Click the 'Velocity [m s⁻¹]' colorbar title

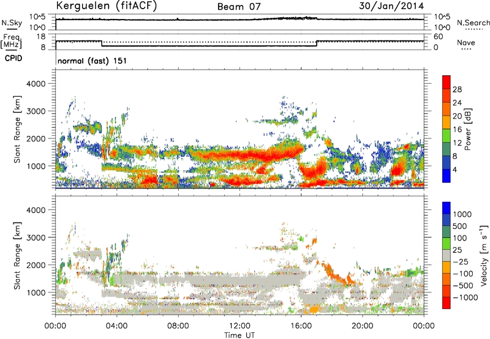[x=484, y=255]
